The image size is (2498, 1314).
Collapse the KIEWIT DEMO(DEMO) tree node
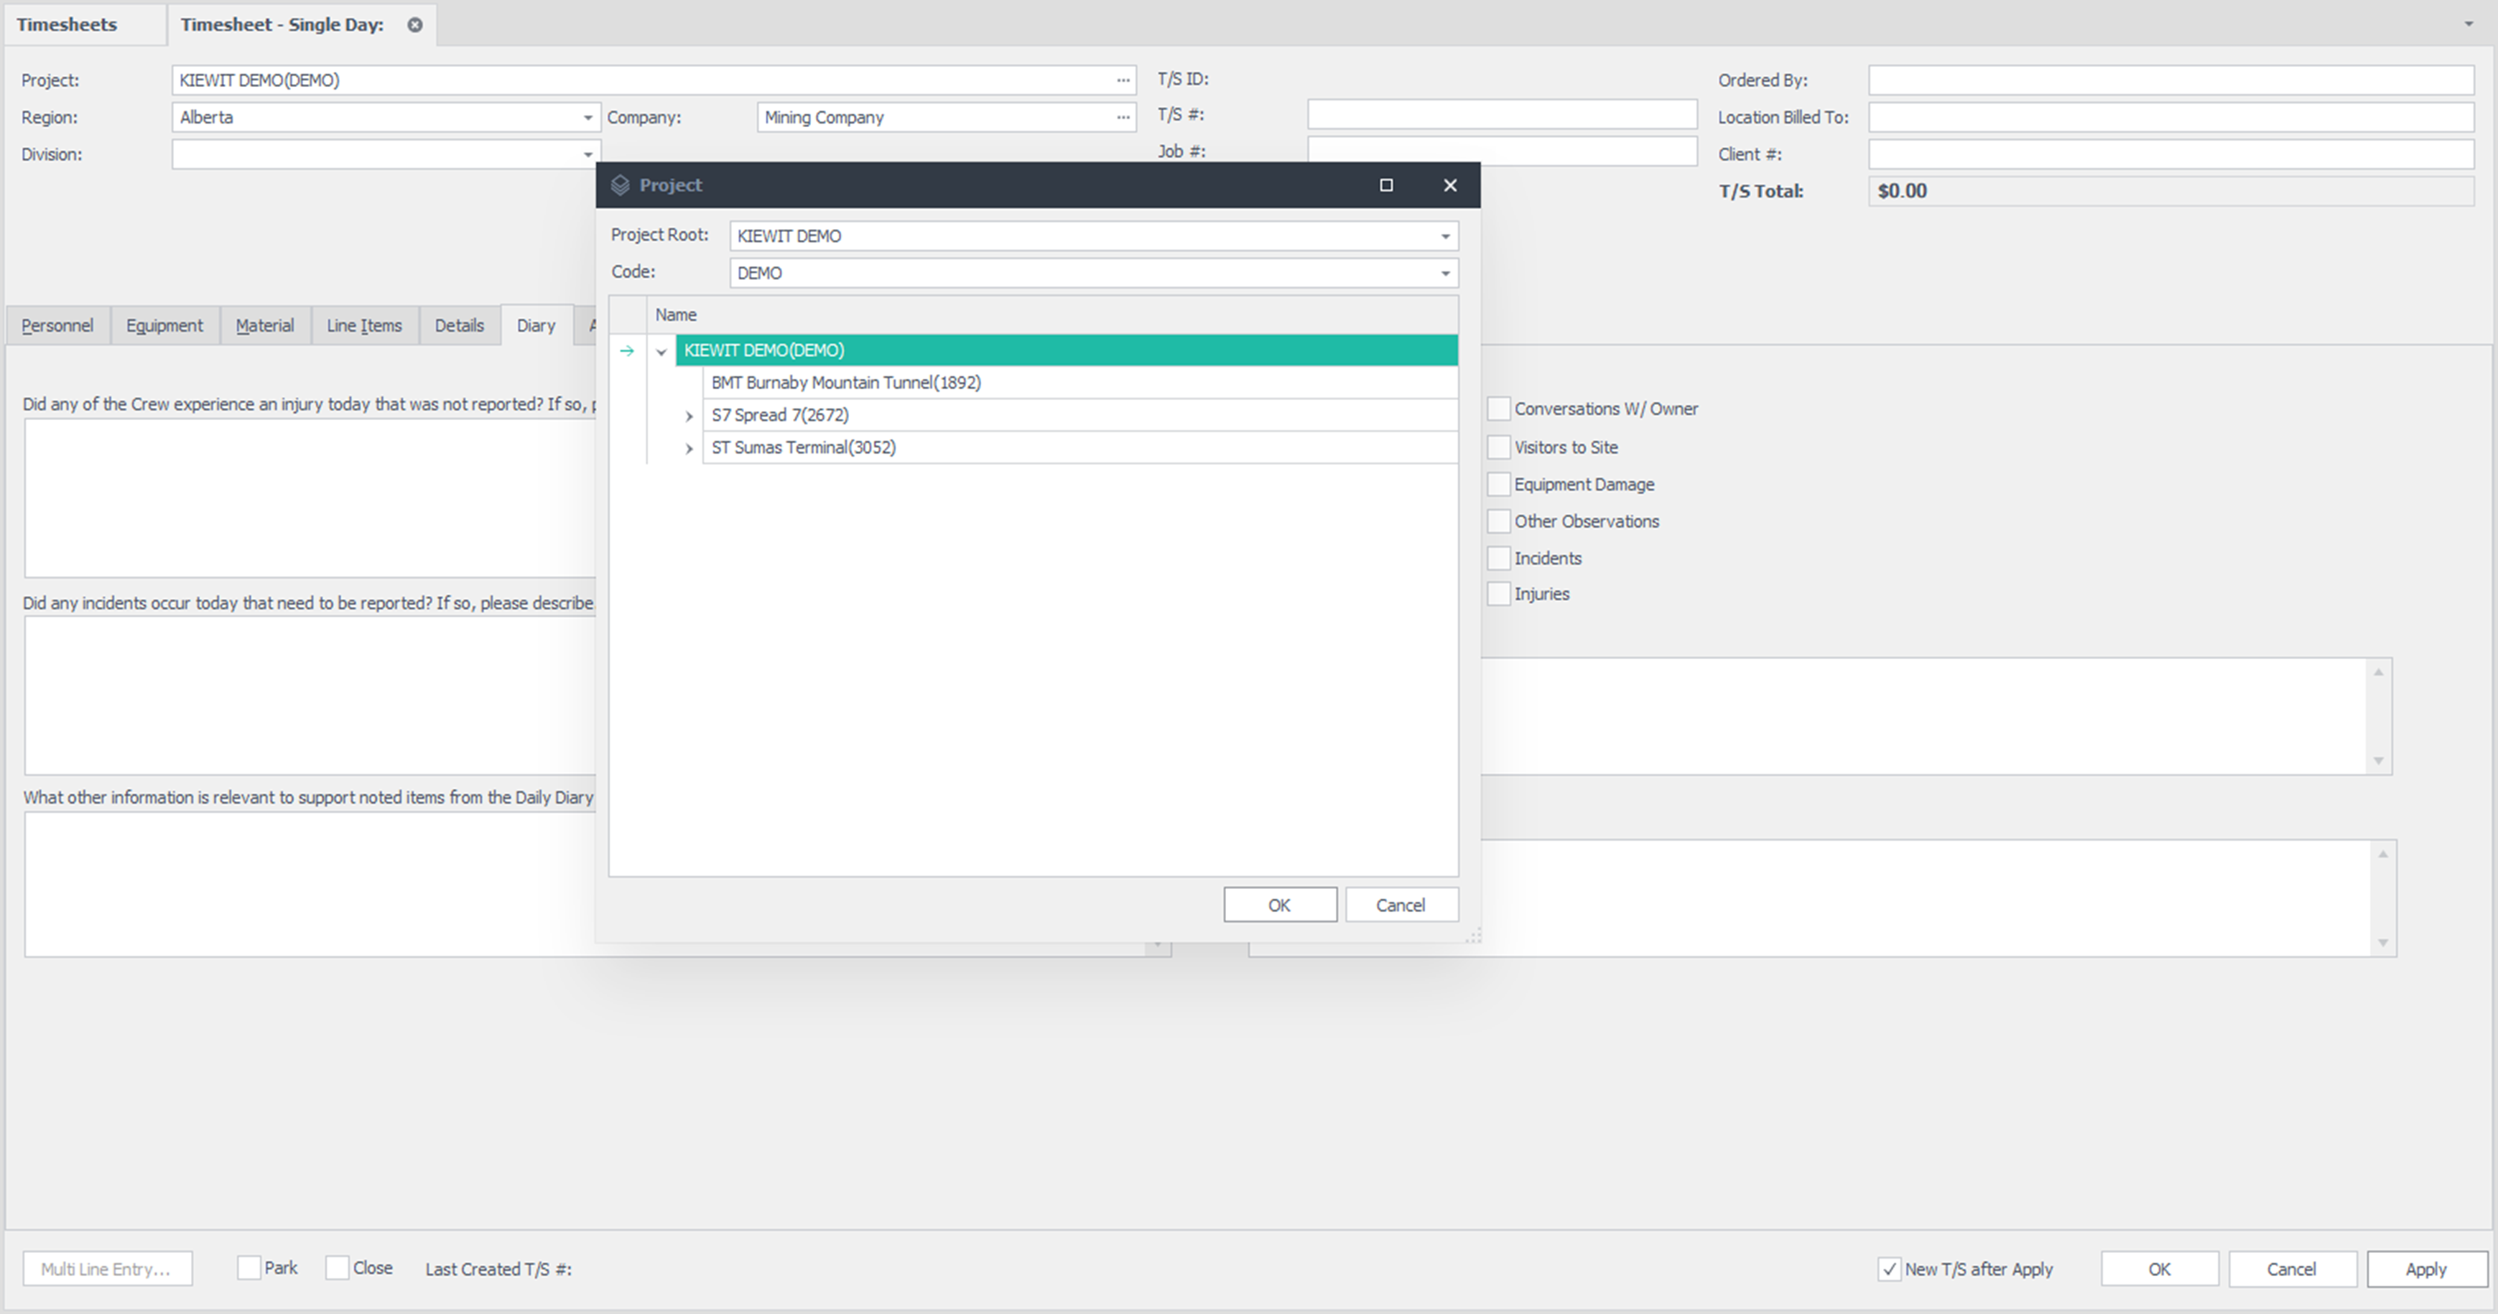pyautogui.click(x=661, y=351)
